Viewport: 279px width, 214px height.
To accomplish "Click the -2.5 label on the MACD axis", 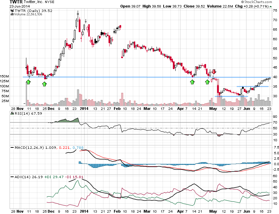I will pos(276,170).
